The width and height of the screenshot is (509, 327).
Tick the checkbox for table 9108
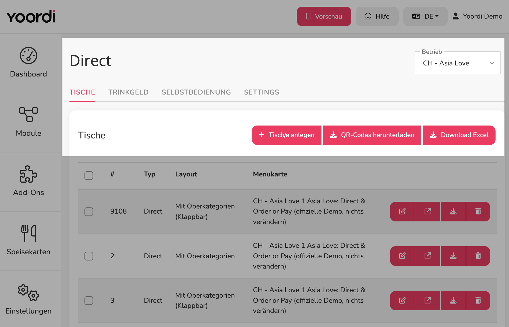(89, 211)
